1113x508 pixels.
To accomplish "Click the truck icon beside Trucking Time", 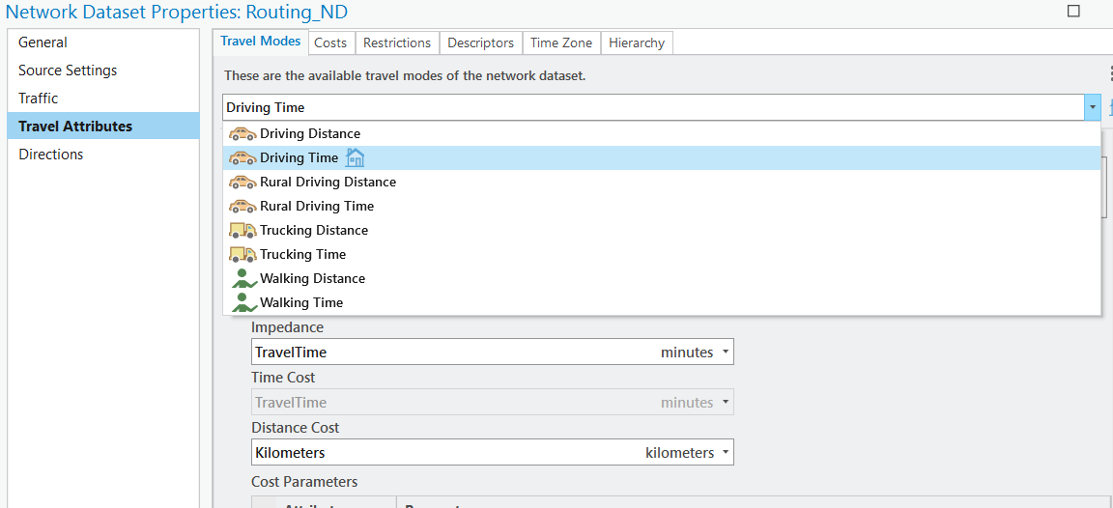I will click(x=243, y=255).
